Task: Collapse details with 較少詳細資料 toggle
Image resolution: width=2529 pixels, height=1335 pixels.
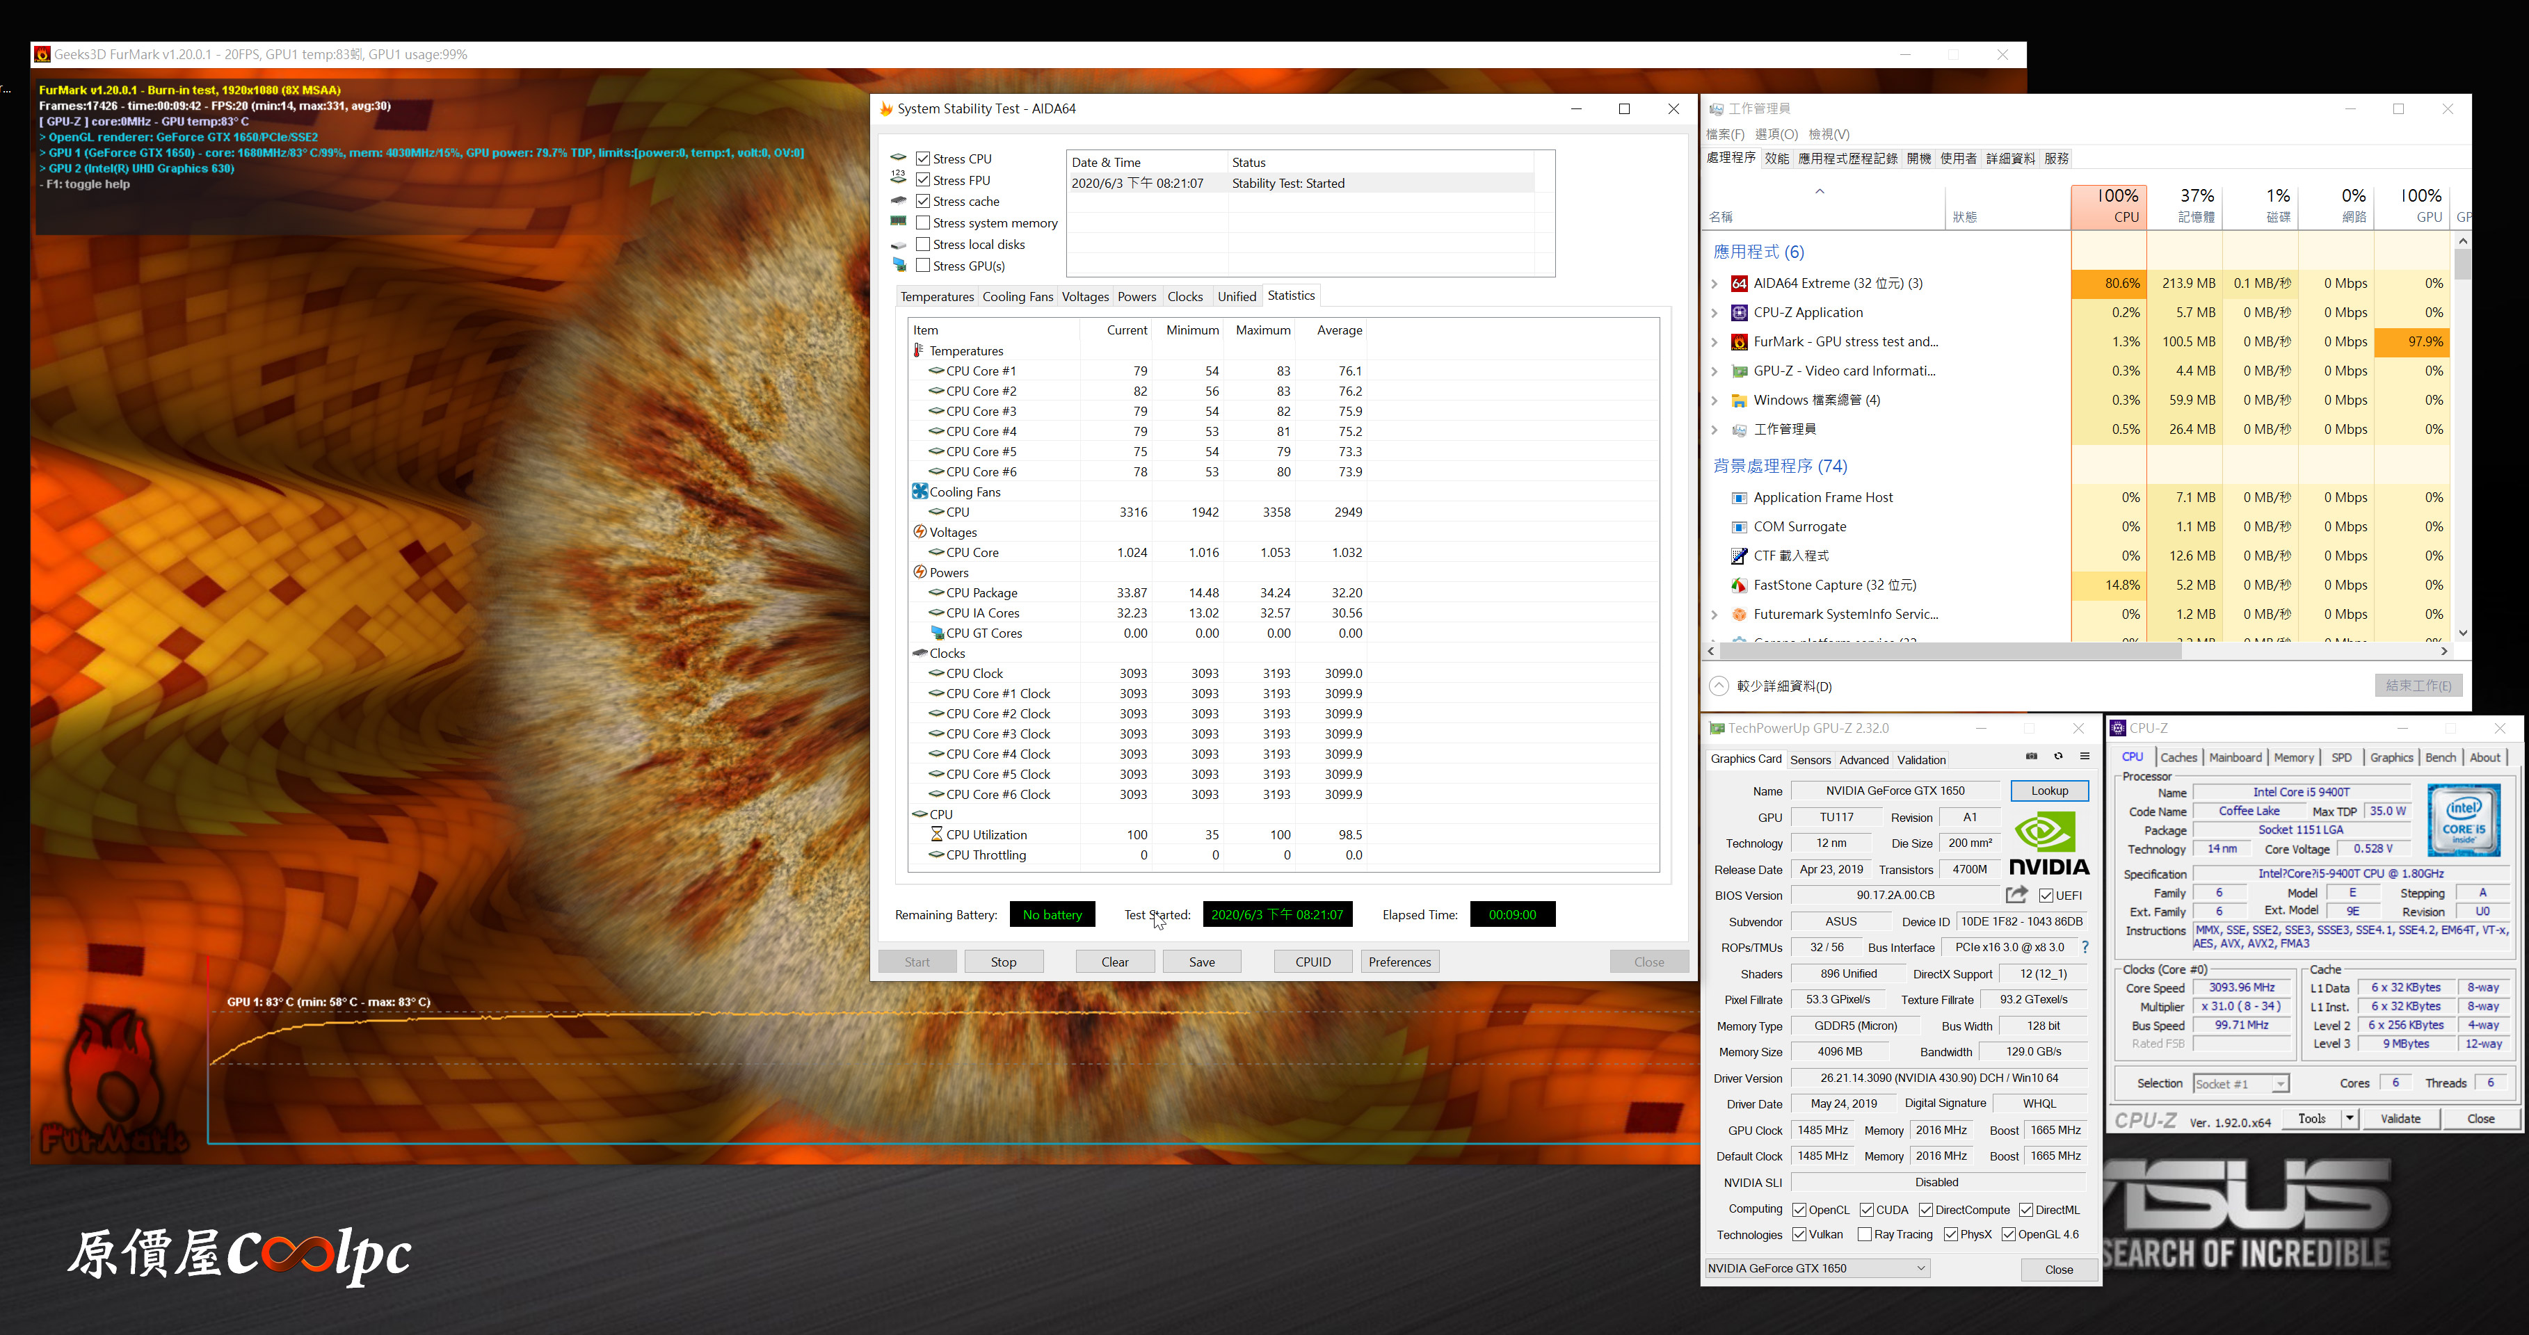Action: pyautogui.click(x=1771, y=686)
